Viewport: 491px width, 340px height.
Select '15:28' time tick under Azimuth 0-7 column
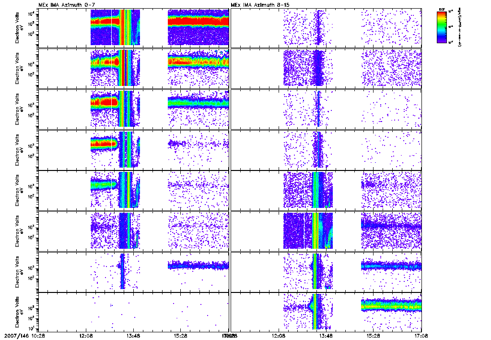point(181,336)
